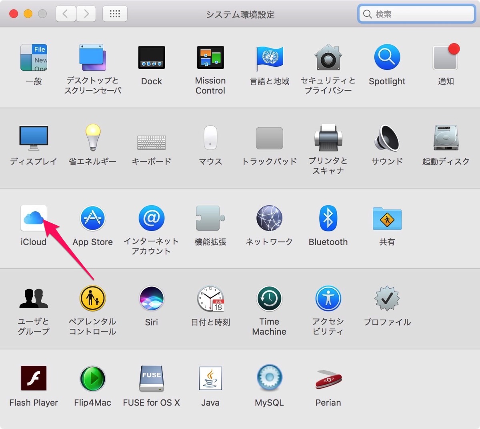Open 共有 sharing preferences
The width and height of the screenshot is (480, 429).
point(387,218)
